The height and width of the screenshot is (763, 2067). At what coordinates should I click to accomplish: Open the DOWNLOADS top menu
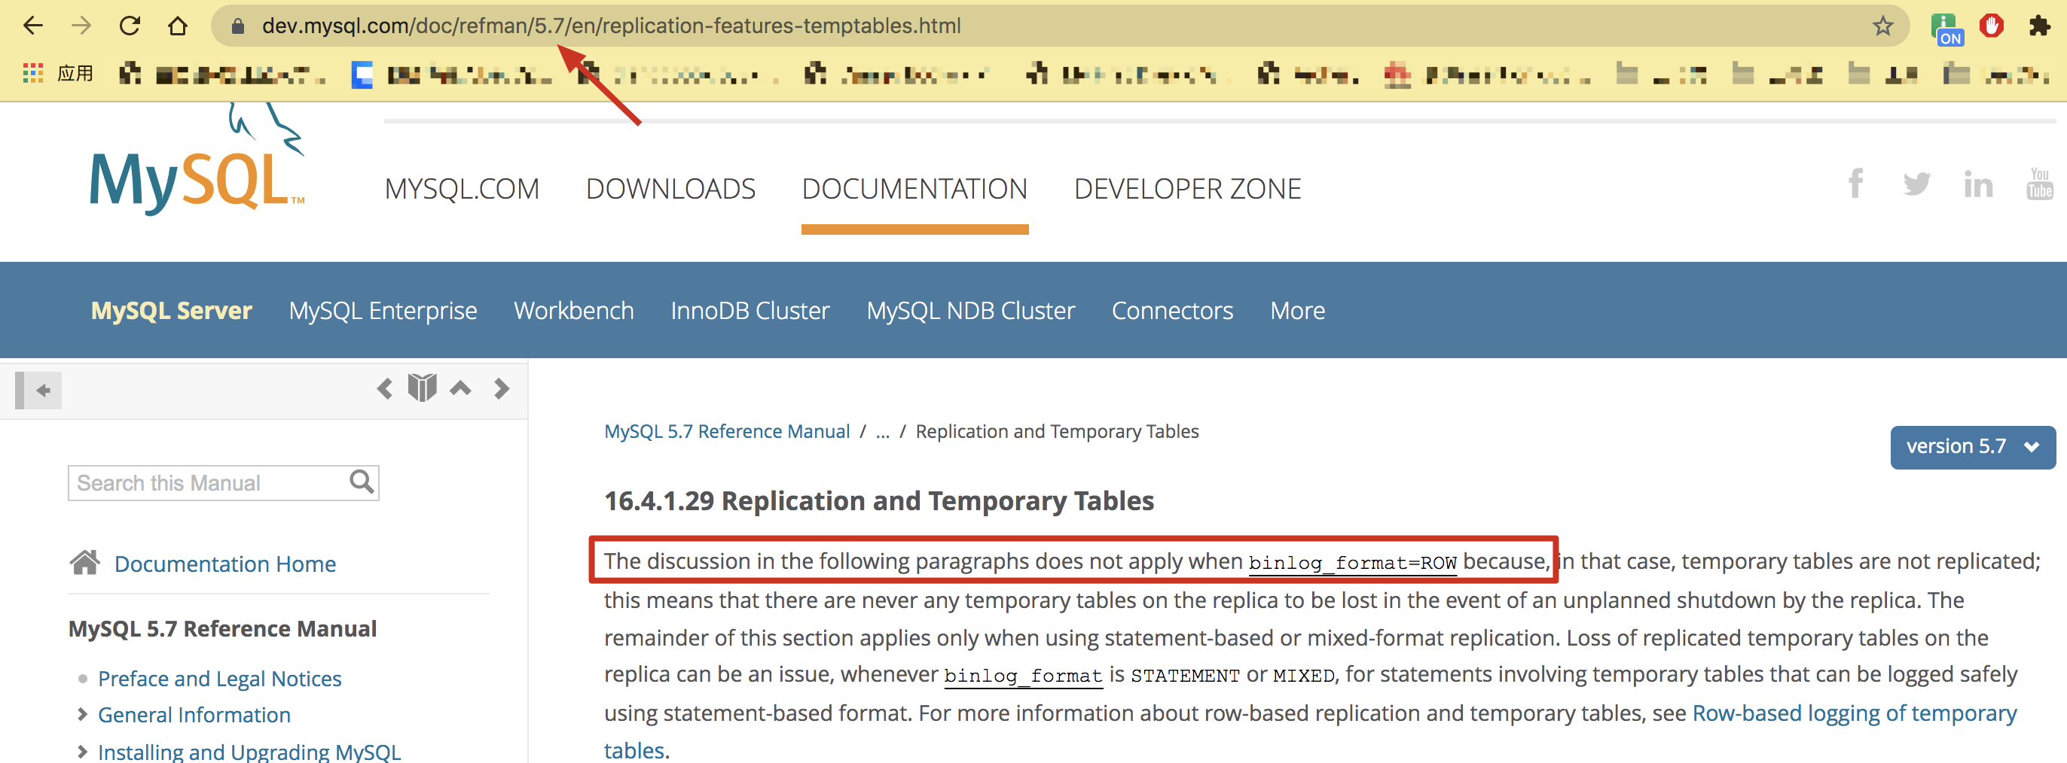[x=671, y=189]
